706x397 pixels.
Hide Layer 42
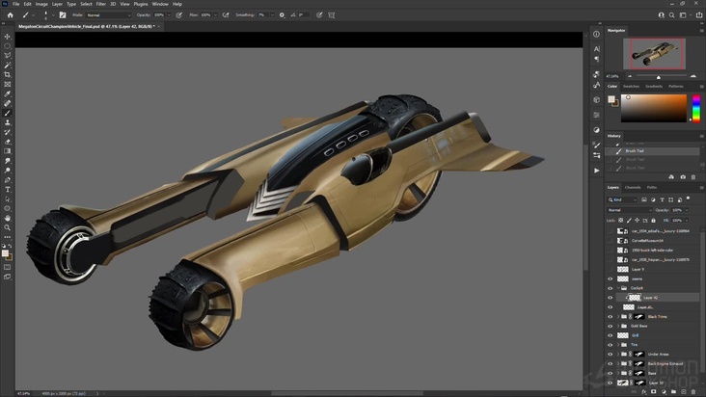pyautogui.click(x=611, y=298)
